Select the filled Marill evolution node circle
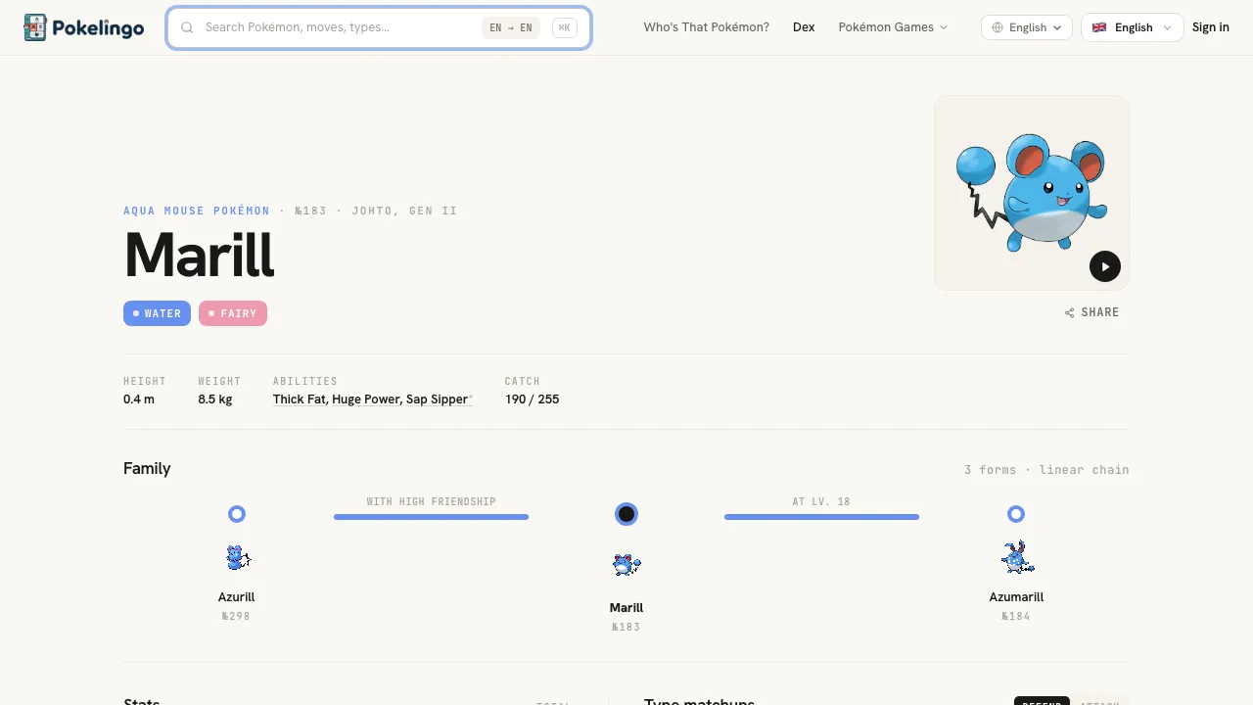The height and width of the screenshot is (705, 1253). 626,514
